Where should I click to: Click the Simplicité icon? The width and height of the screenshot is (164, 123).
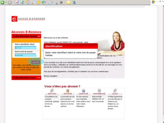point(83,91)
